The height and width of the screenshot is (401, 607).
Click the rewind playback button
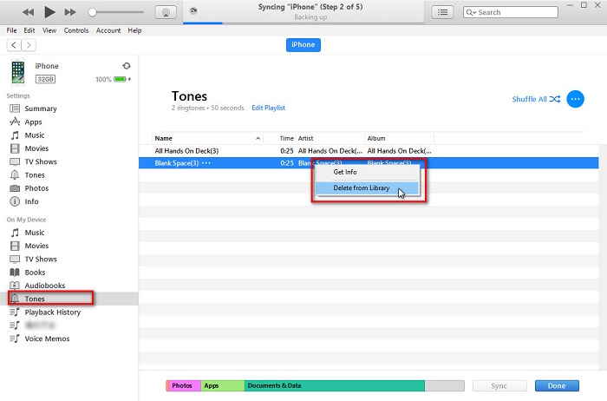click(28, 12)
